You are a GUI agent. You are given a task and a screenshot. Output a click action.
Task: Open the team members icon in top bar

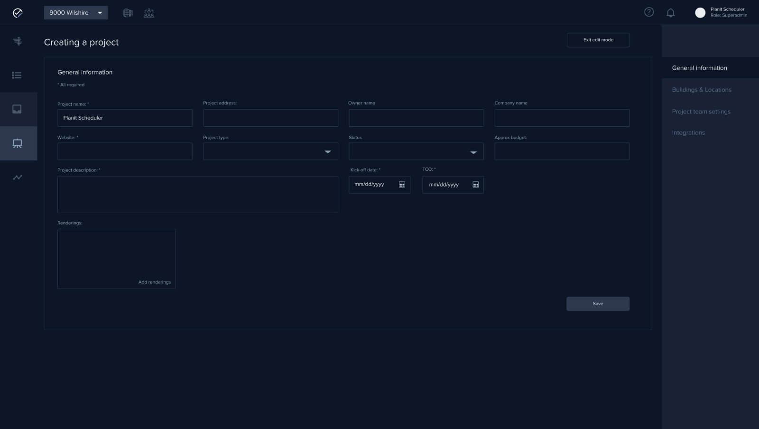click(x=149, y=13)
